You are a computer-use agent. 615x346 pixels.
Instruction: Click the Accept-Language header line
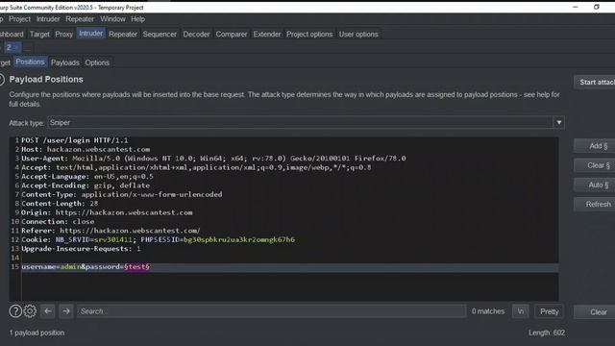(87, 177)
